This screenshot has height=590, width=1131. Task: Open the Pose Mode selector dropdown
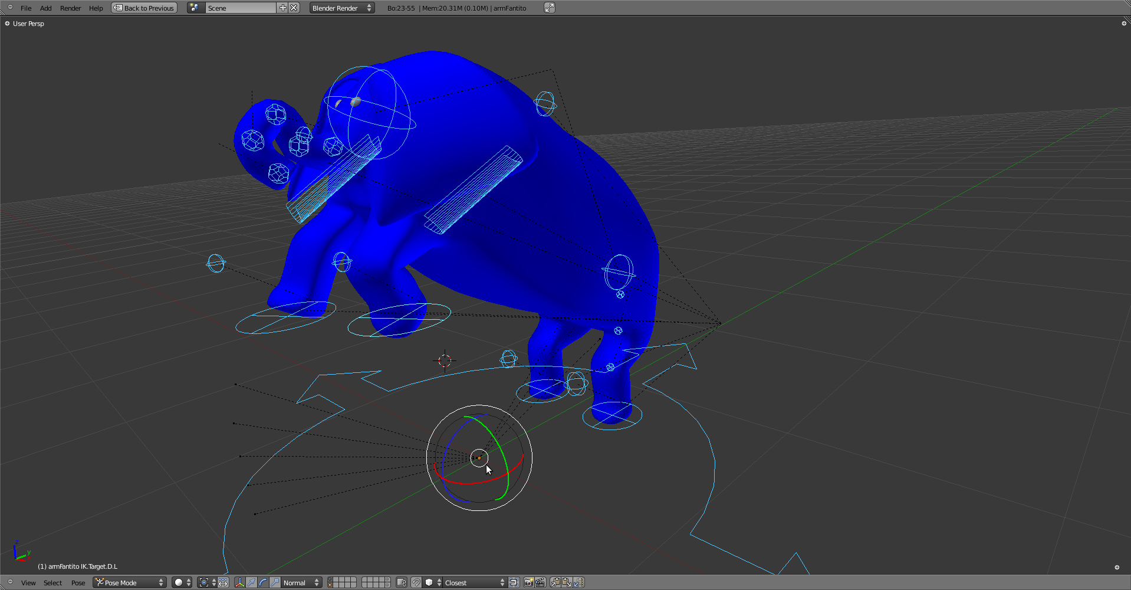point(130,583)
